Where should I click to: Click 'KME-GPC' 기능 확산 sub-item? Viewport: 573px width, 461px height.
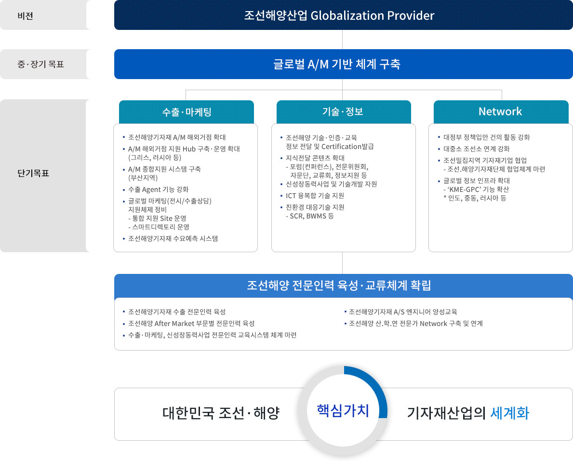pyautogui.click(x=476, y=190)
